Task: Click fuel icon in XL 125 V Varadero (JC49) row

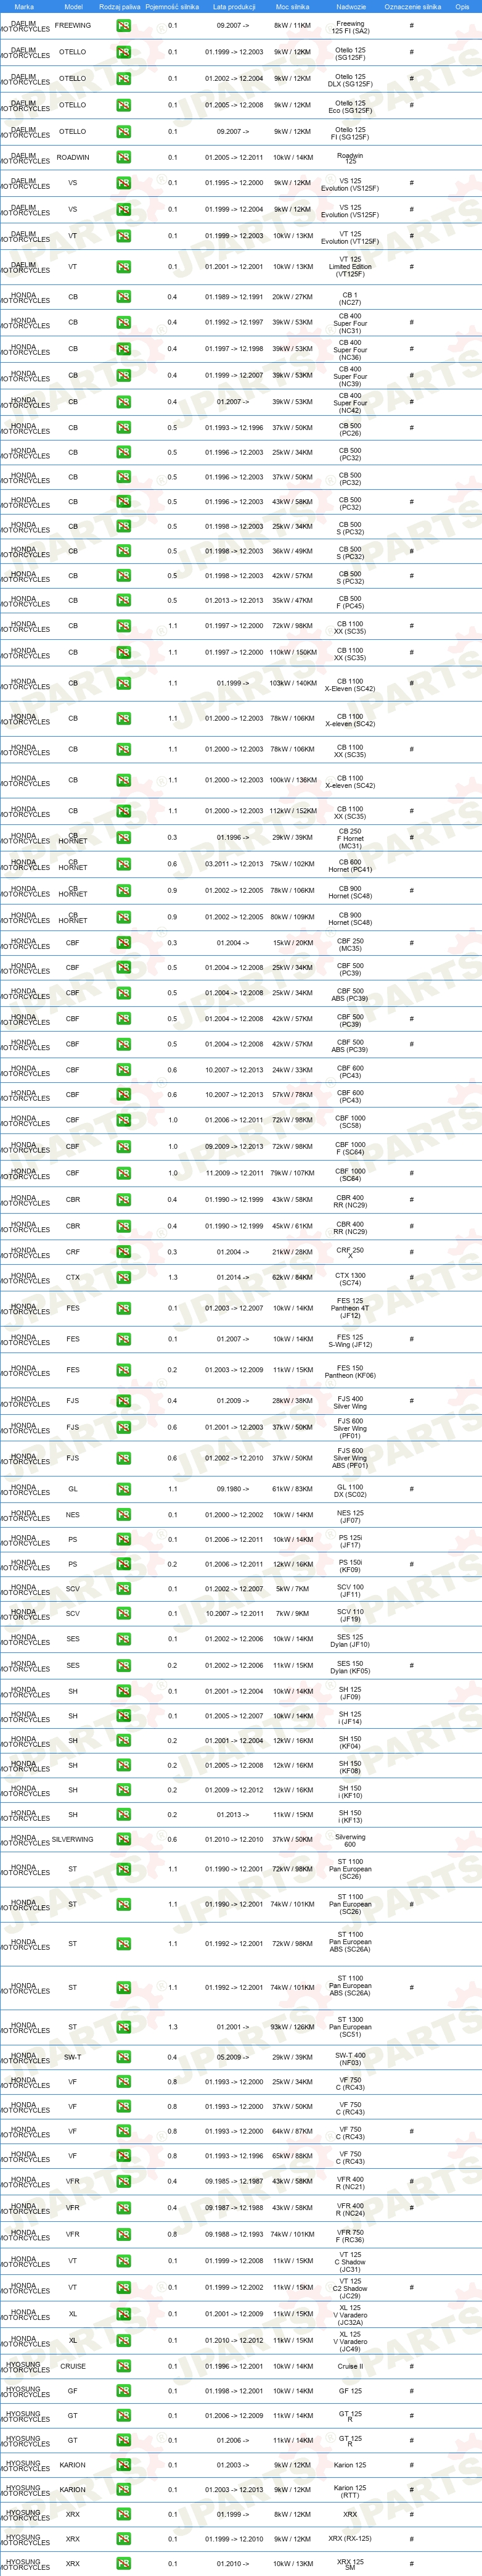Action: 123,2340
